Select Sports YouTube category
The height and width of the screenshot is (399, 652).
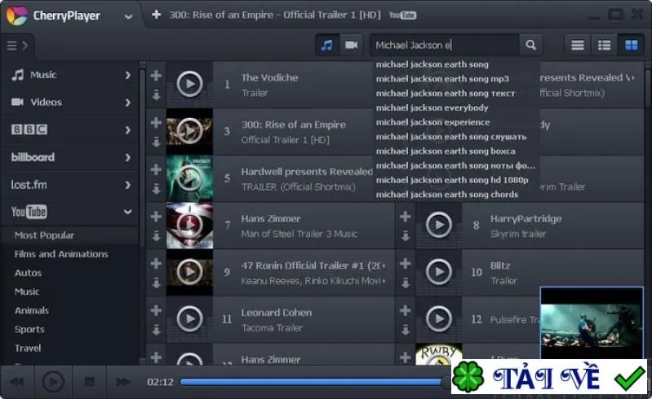coord(29,329)
